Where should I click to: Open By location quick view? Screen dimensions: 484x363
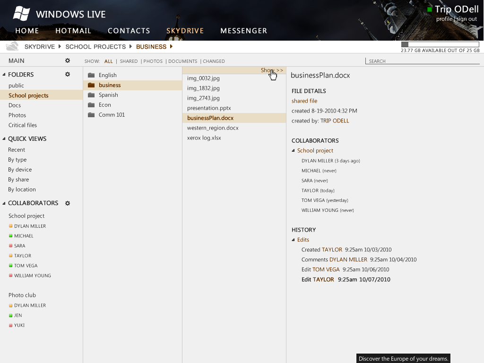[22, 189]
